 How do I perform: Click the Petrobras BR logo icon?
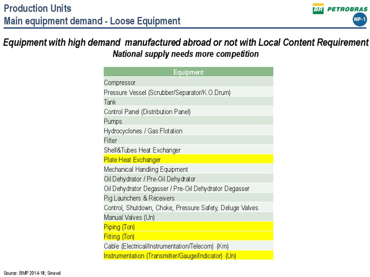tap(318, 9)
